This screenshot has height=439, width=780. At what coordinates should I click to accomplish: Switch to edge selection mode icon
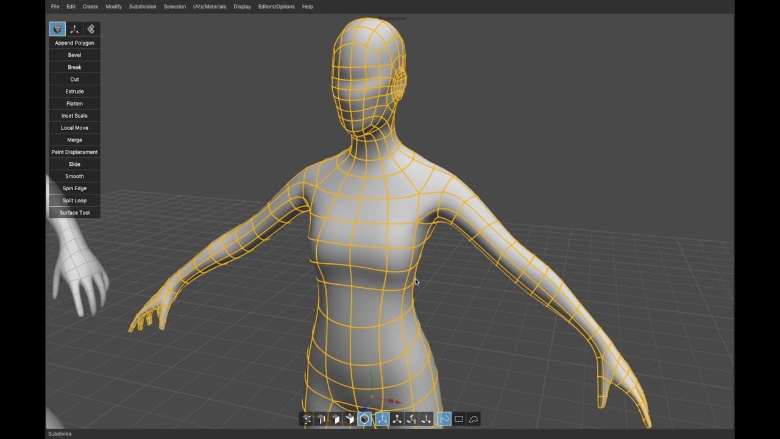tap(321, 419)
